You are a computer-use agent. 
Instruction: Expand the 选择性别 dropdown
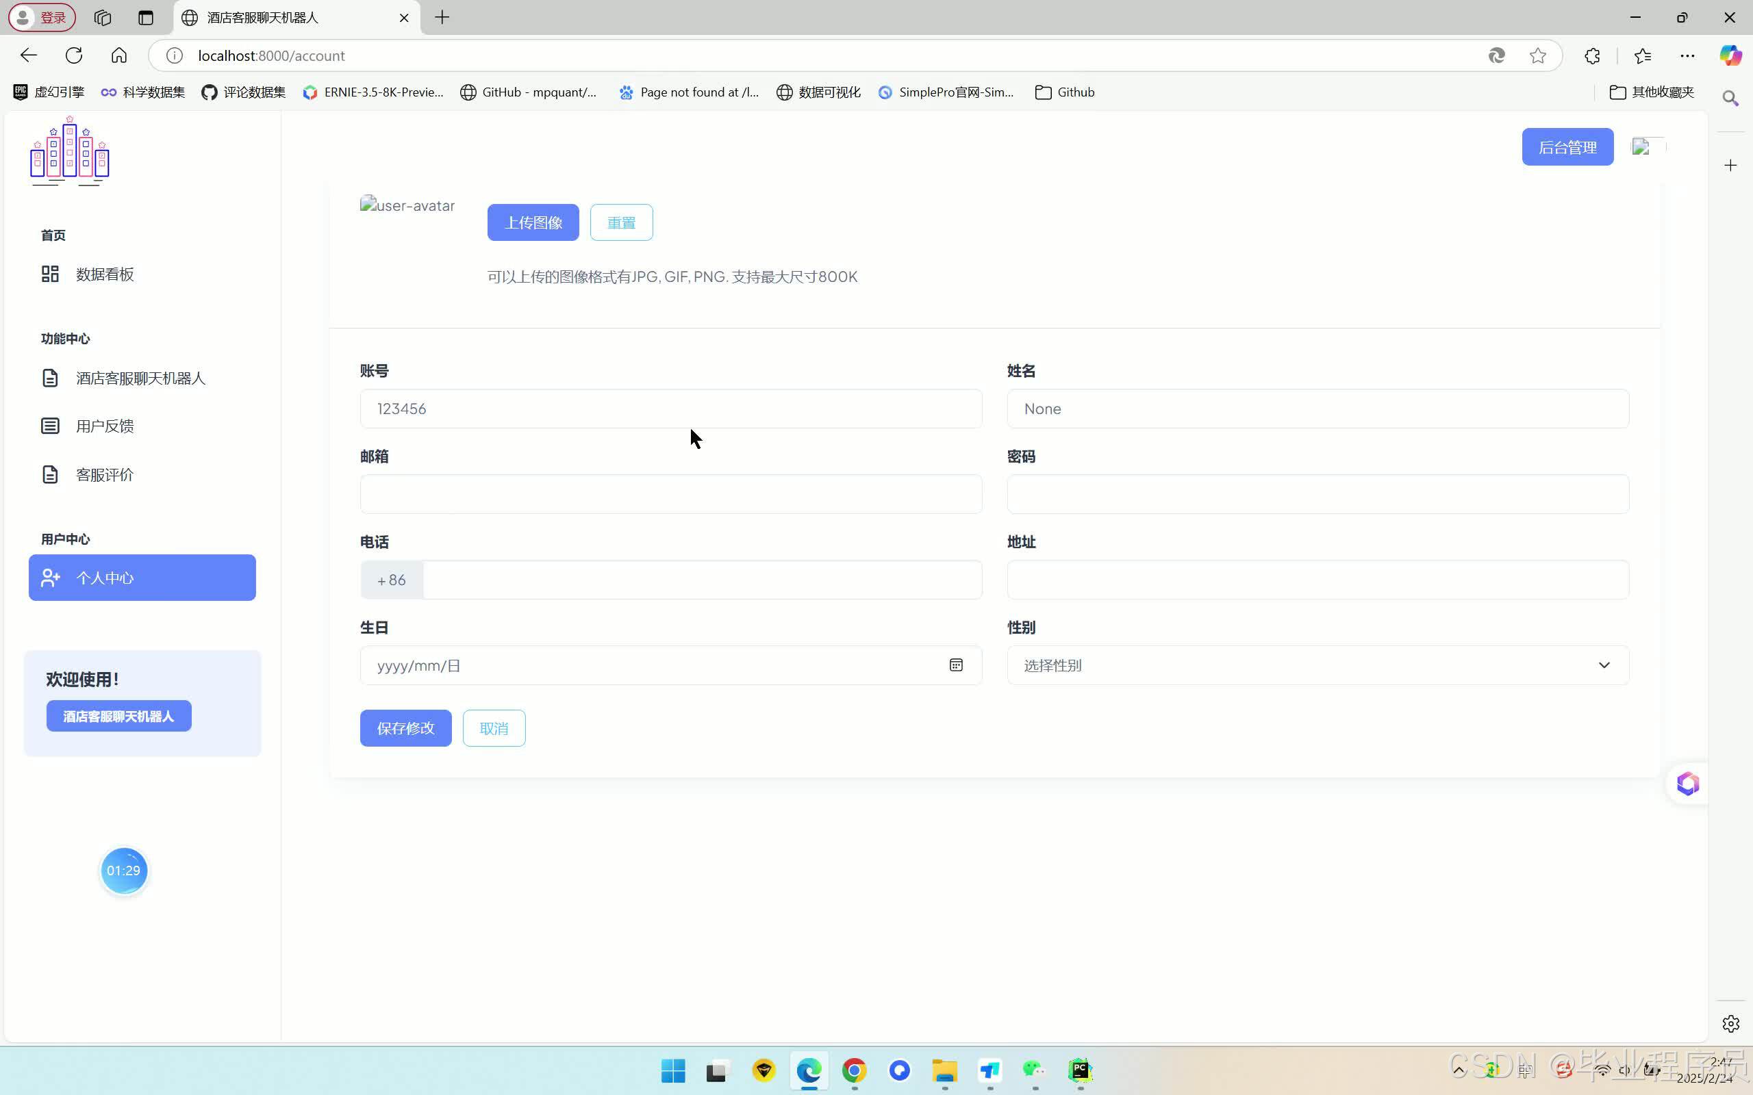click(1317, 665)
